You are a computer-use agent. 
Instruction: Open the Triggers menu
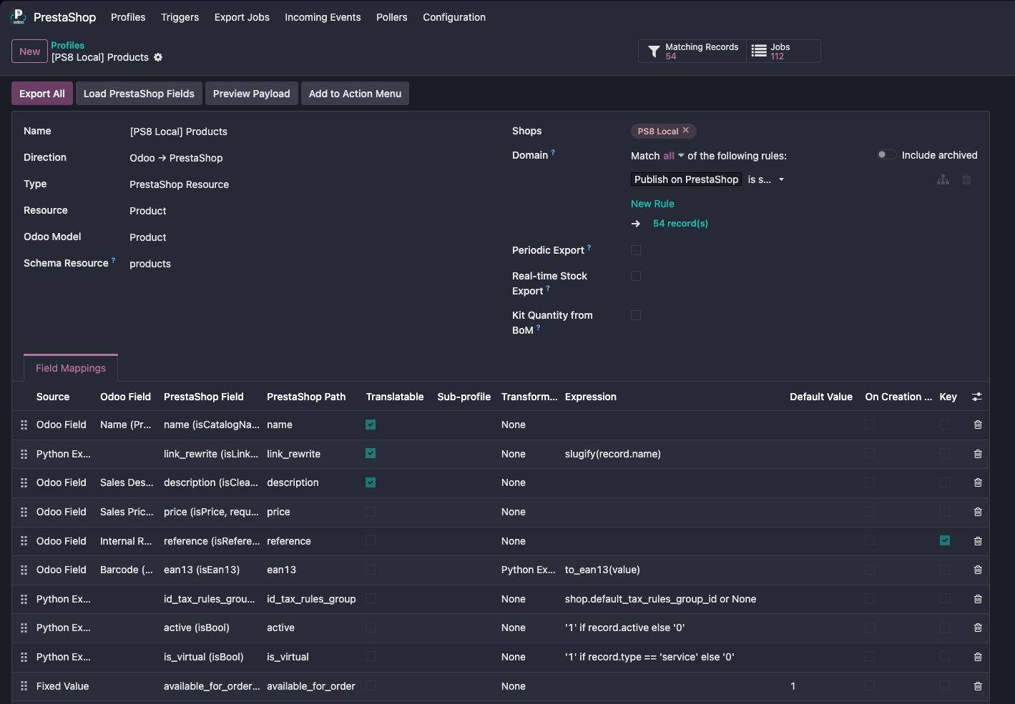click(180, 17)
